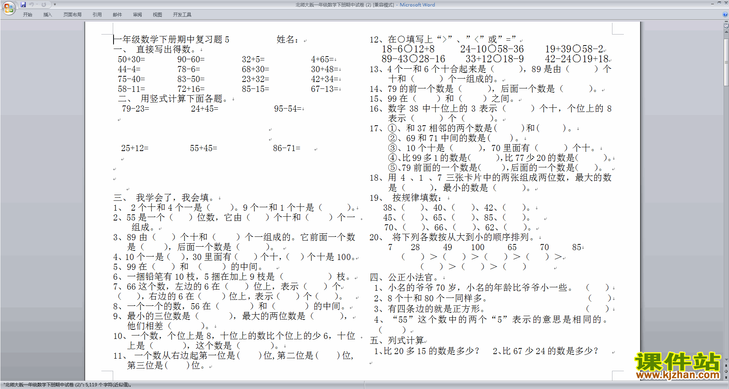Open the Select Browse Object circle button
The height and width of the screenshot is (389, 729).
pos(726,372)
